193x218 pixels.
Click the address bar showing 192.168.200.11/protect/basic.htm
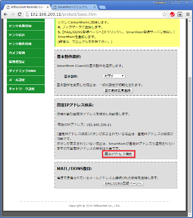click(96, 14)
